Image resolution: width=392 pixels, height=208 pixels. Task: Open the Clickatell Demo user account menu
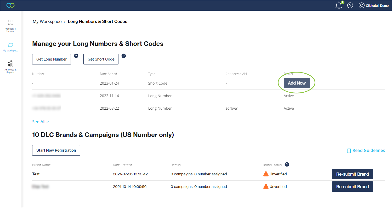(373, 5)
